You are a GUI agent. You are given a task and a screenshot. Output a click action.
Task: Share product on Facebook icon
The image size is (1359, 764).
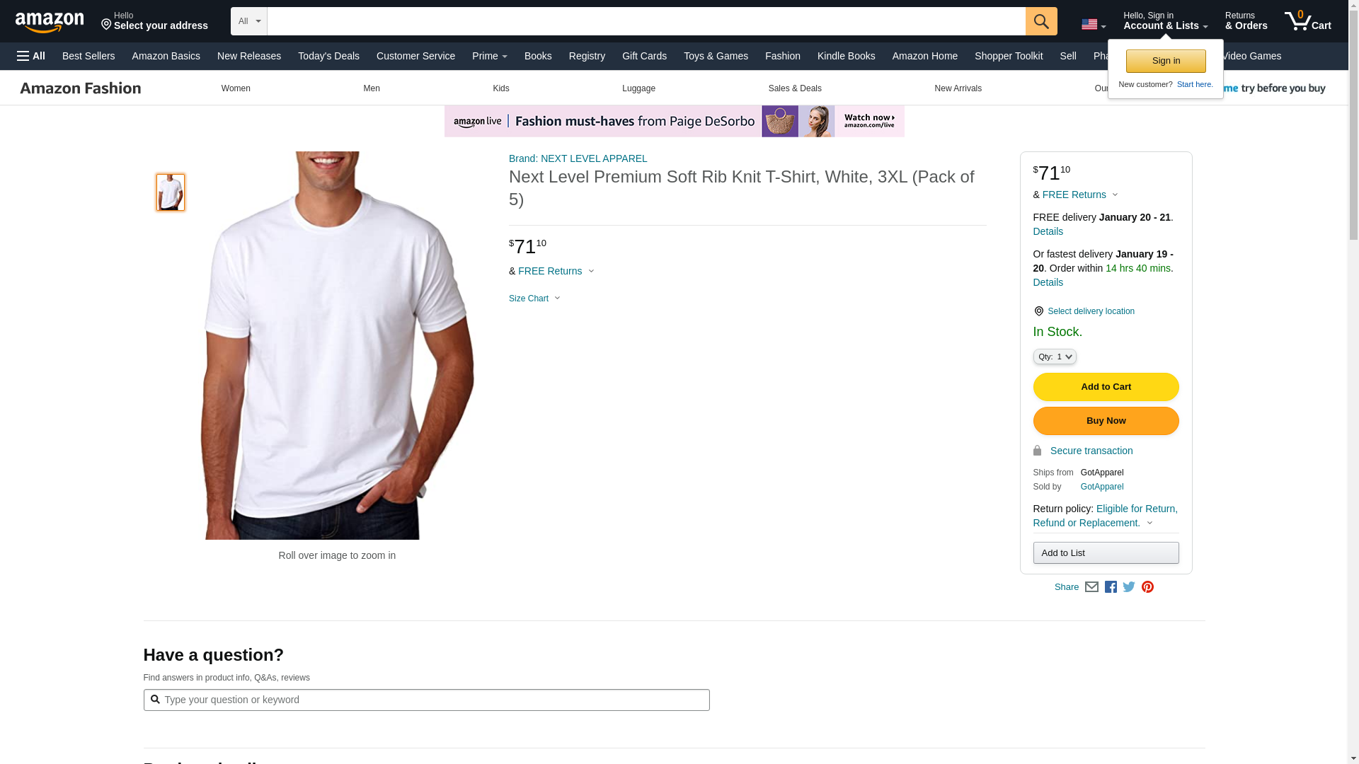tap(1111, 586)
